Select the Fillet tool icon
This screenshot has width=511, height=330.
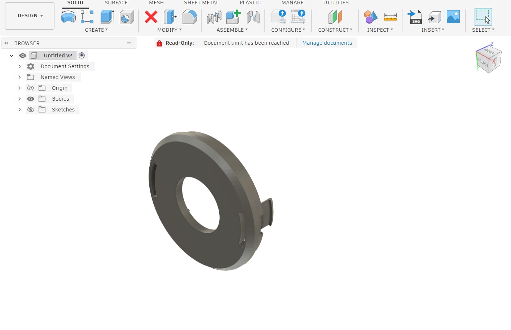point(190,17)
